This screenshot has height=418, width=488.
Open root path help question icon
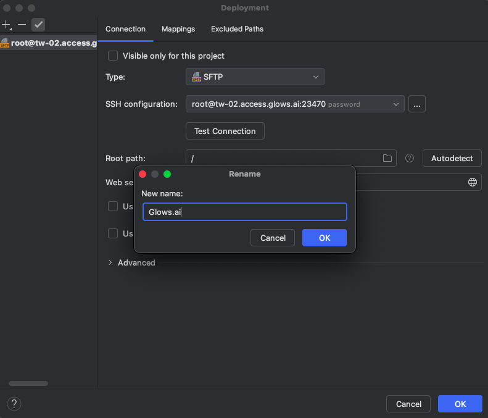410,158
